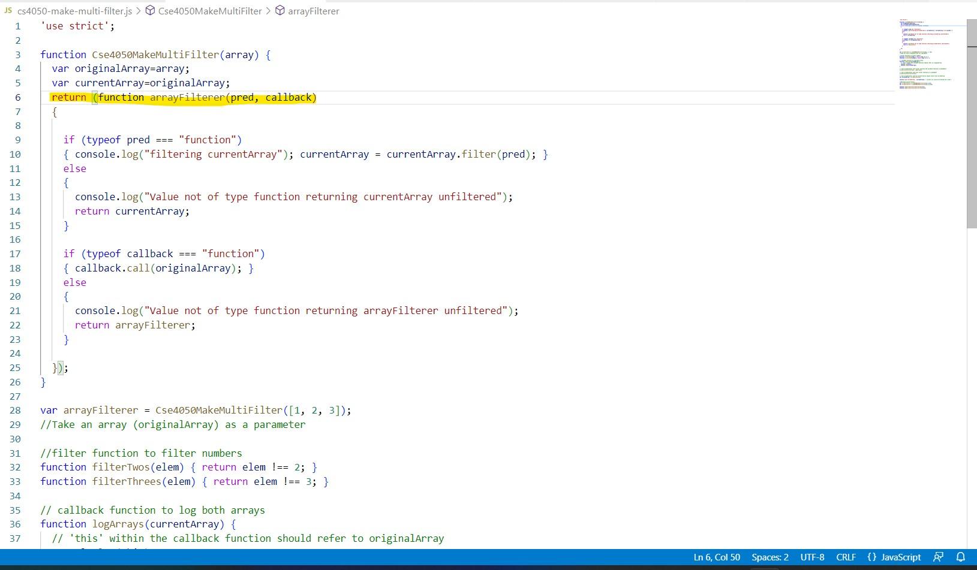Click the feedback icon in the status bar

point(938,557)
